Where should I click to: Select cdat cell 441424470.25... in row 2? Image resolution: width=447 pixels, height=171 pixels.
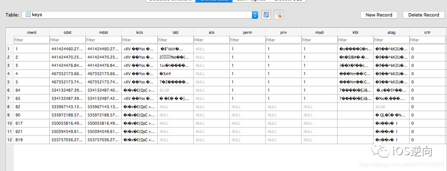(67, 57)
